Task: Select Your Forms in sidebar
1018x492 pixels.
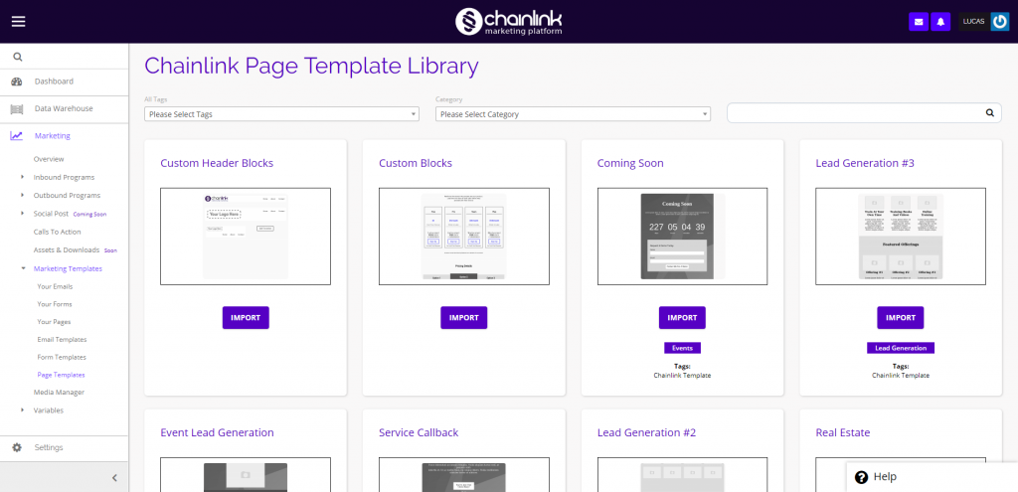Action: point(55,304)
